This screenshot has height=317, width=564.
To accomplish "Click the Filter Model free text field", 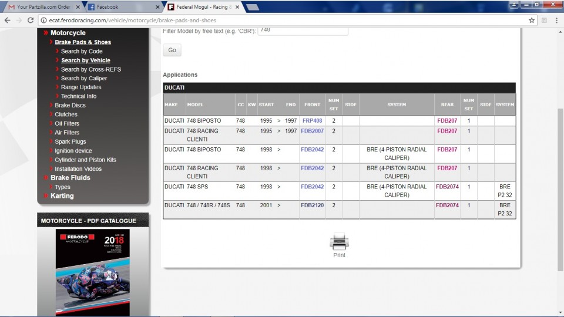I will click(x=303, y=31).
